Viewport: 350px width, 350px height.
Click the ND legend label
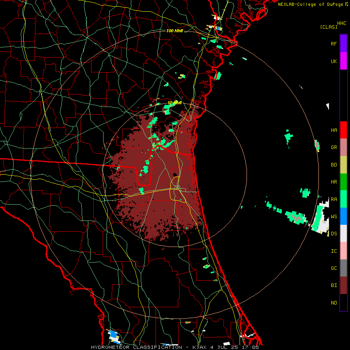tap(334, 303)
